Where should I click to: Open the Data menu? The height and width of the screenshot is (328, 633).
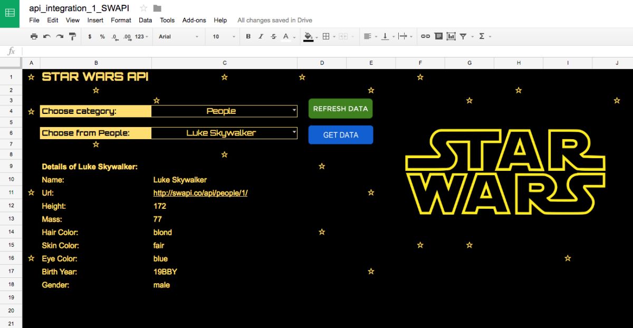click(146, 20)
